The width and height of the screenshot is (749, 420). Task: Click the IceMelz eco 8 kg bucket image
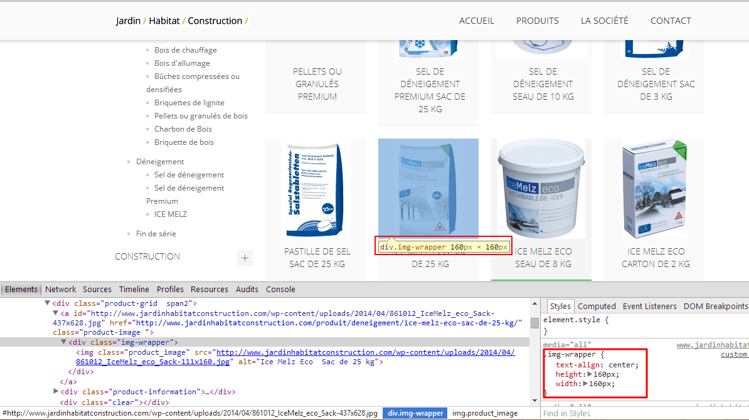541,189
